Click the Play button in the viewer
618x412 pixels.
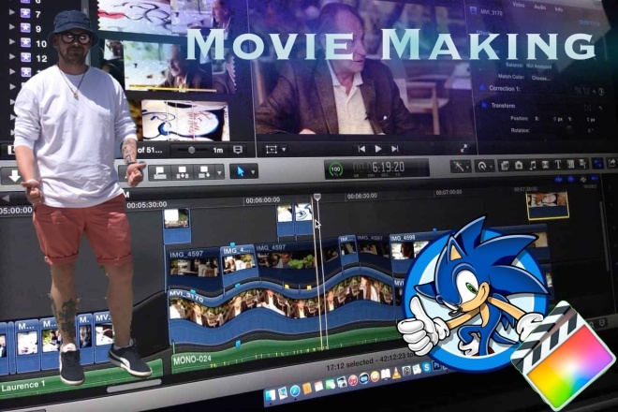coord(378,149)
